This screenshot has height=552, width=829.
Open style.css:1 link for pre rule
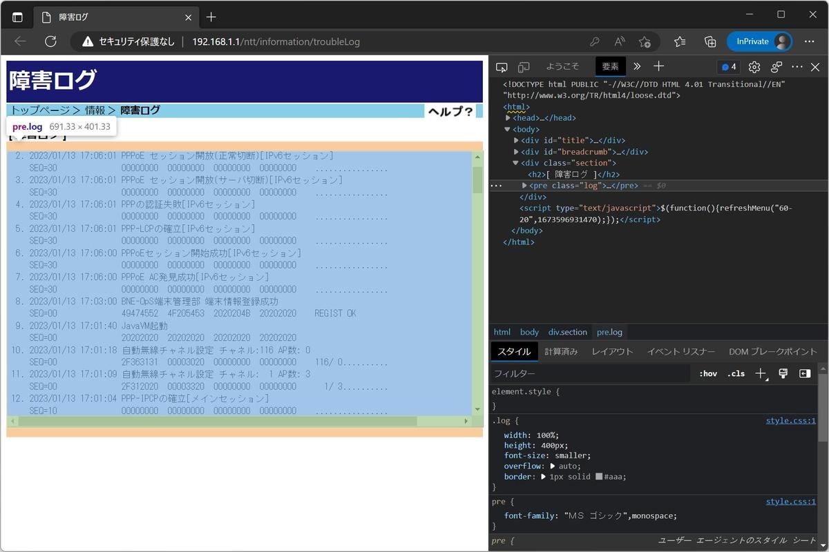(791, 502)
